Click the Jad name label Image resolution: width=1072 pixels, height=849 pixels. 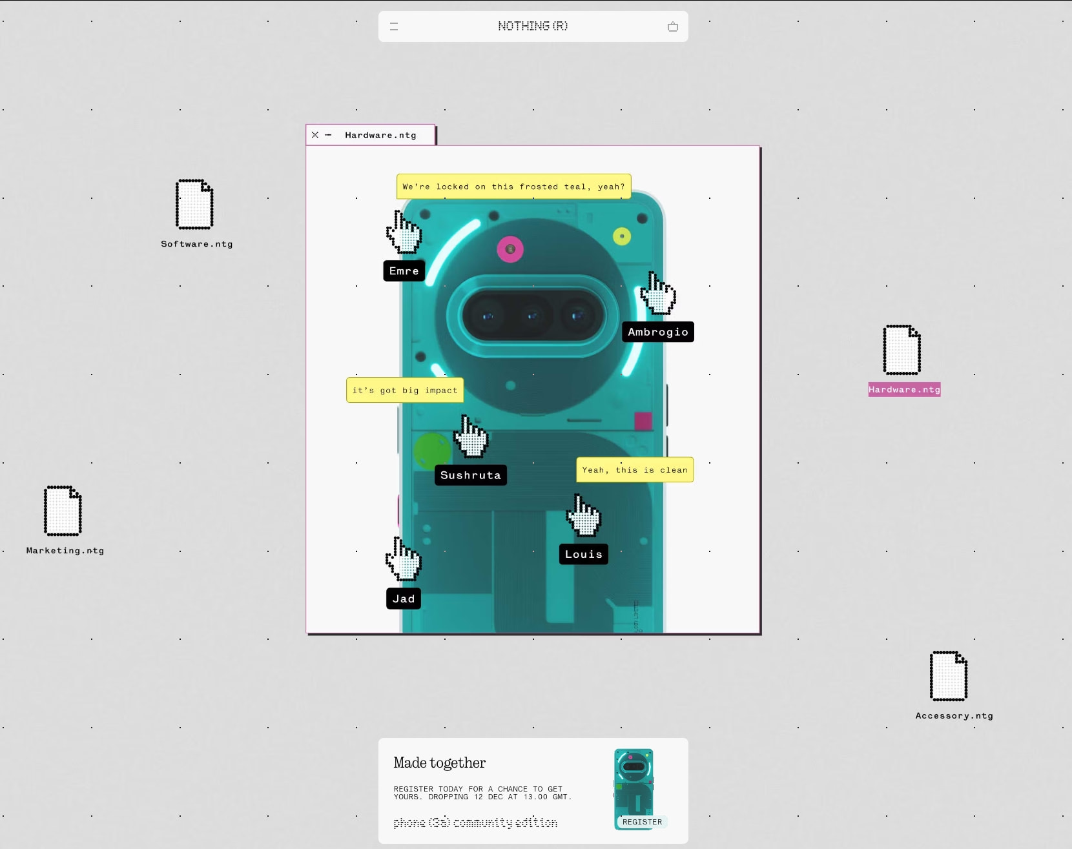[404, 598]
